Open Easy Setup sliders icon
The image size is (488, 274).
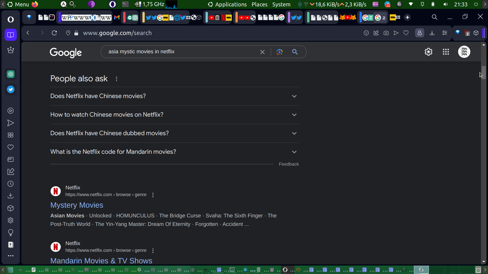tap(445, 33)
